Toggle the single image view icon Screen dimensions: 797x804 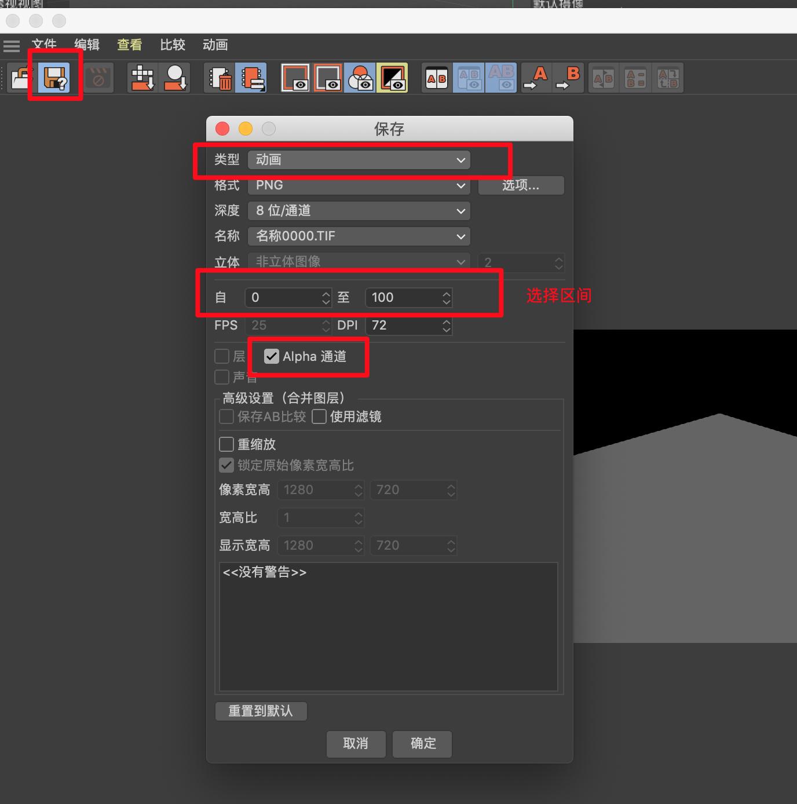[x=295, y=78]
